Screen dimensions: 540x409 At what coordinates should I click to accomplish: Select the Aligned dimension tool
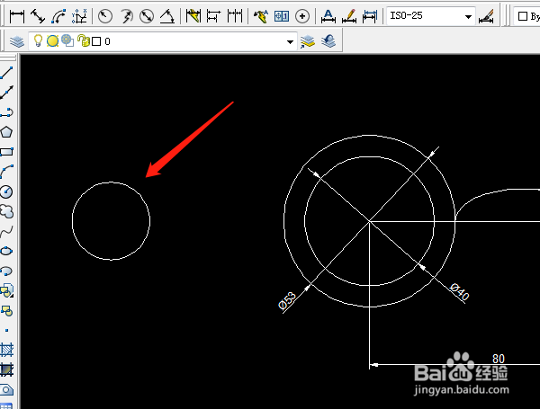pos(38,16)
